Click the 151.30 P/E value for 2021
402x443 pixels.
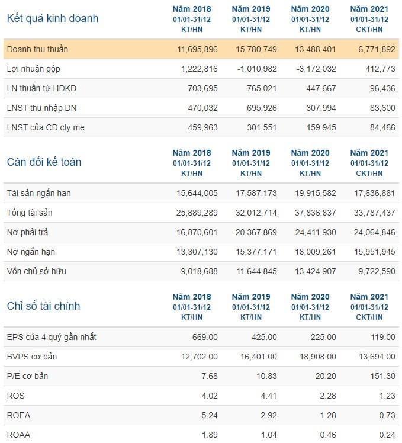tap(381, 376)
